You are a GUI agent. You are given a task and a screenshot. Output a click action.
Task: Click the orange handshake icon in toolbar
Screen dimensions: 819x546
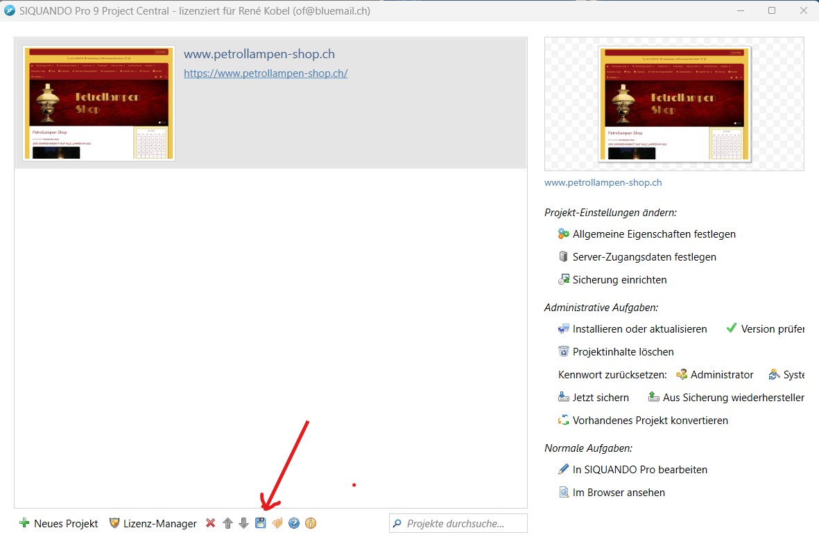[277, 523]
